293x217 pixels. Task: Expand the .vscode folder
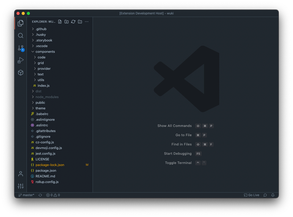tap(60, 46)
